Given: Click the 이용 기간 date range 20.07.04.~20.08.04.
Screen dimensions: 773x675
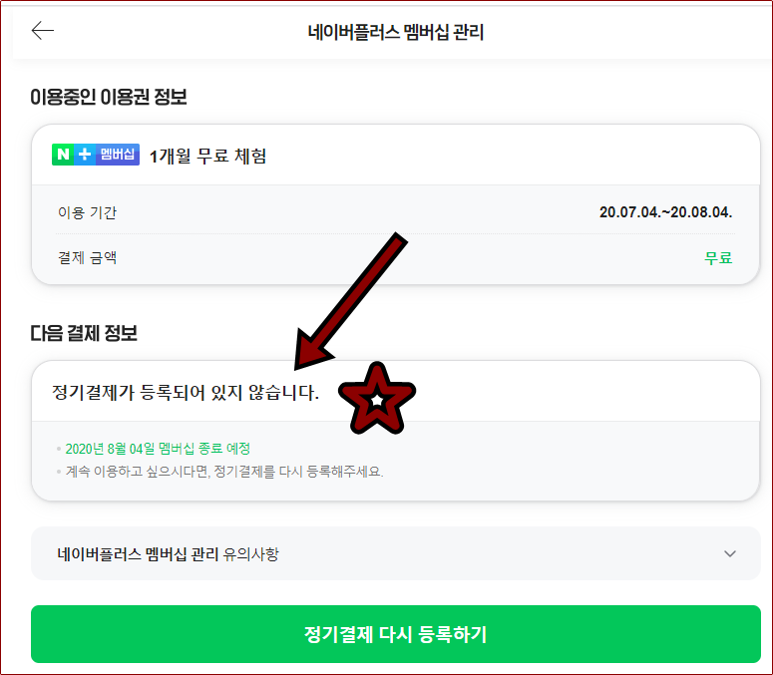Looking at the screenshot, I should tap(665, 212).
